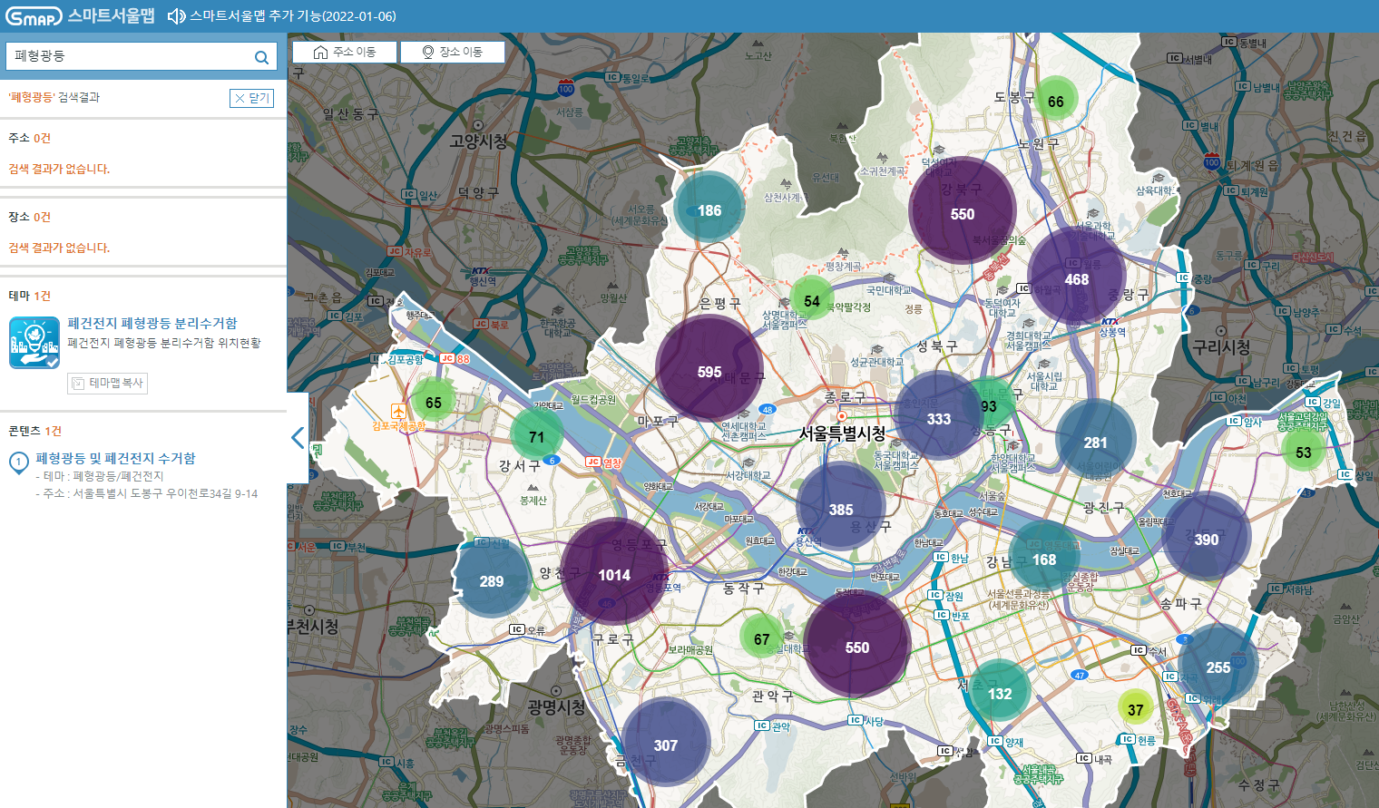Open the 장소 이동 button
The image size is (1379, 808).
coord(453,52)
